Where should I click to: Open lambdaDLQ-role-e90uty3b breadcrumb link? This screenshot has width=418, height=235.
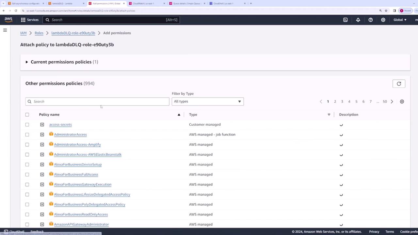(x=73, y=33)
